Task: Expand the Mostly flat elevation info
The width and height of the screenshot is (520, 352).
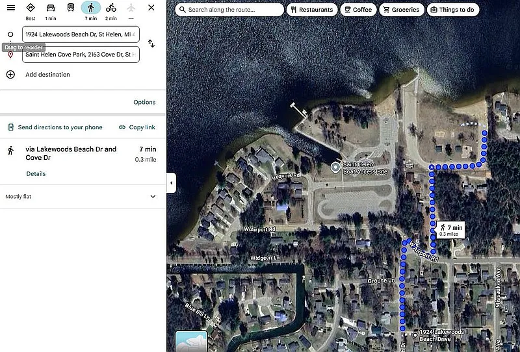Action: 153,196
